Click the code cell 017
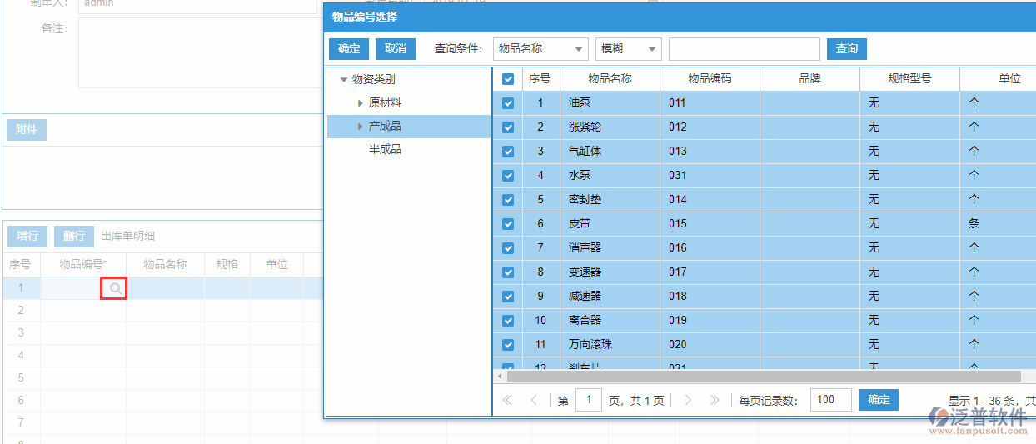Screen dimensions: 1036x444 click(x=710, y=272)
